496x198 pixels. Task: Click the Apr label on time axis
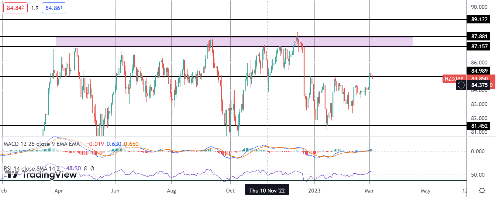pyautogui.click(x=59, y=191)
